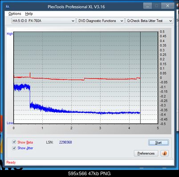Screen dimensions: 179x177
Task: Toggle the Show Beta checkbox
Action: click(14, 142)
